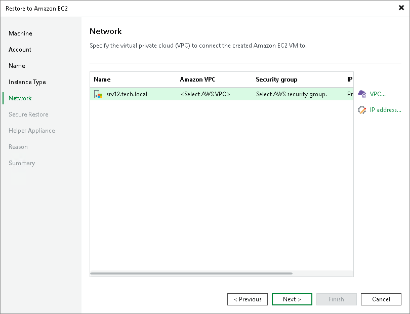Select the Network step in the sidebar
This screenshot has height=314, width=410.
[x=19, y=98]
